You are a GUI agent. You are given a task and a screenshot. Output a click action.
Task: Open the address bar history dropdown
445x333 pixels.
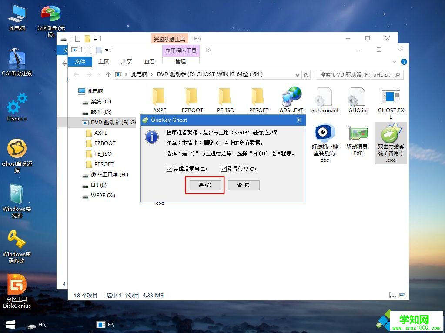[x=297, y=74]
